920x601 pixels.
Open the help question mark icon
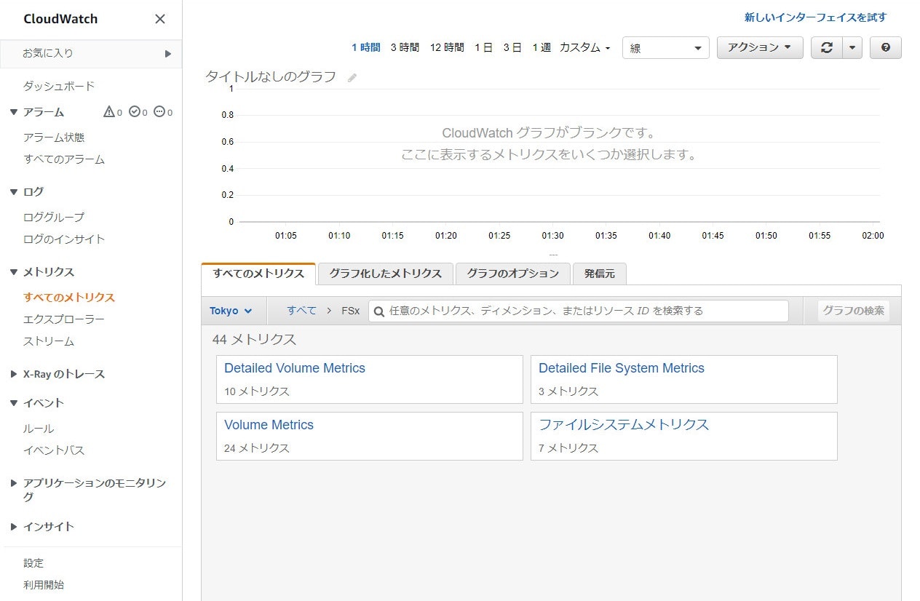pos(885,47)
